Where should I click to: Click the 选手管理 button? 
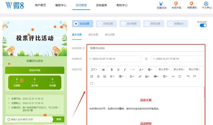[130, 24]
